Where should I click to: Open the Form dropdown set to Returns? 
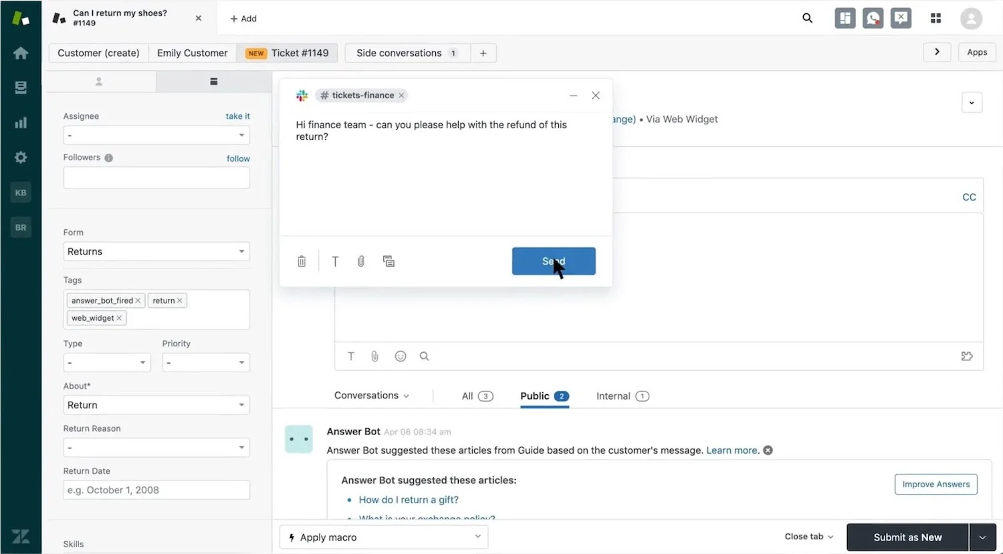(156, 251)
